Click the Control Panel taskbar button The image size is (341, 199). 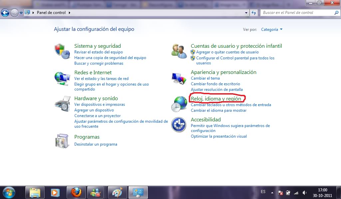tap(138, 192)
